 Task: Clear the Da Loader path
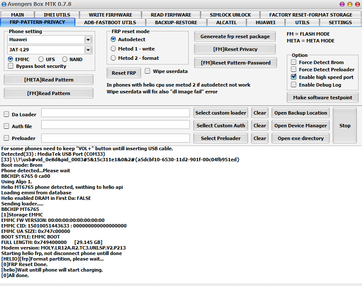coord(260,113)
